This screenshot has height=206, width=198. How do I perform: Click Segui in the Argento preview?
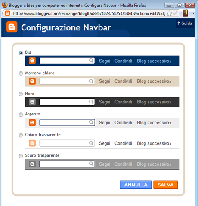105,123
